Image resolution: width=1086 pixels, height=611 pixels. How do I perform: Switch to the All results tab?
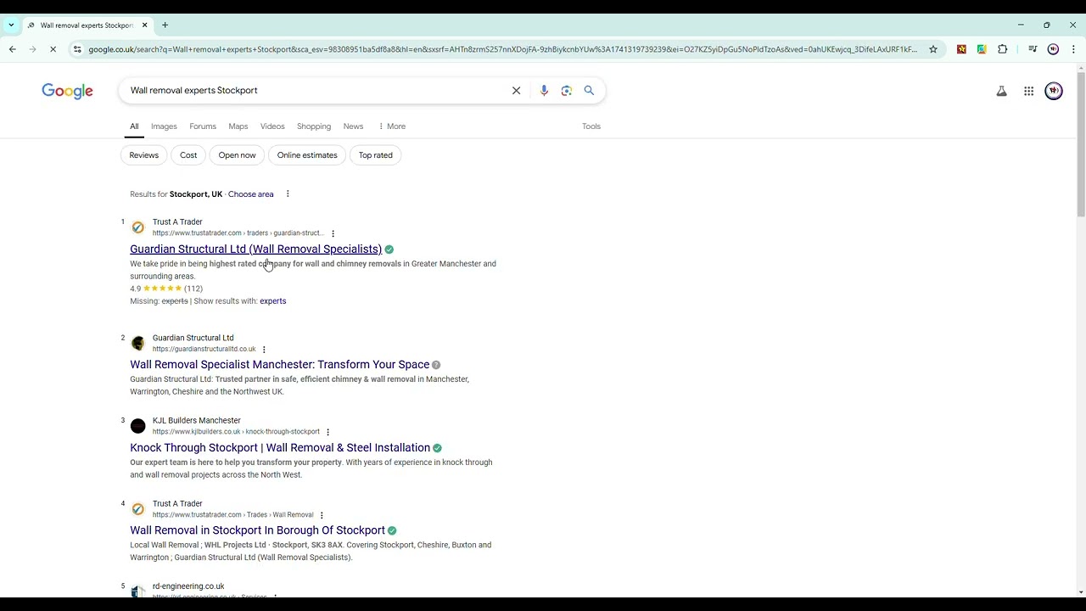[x=134, y=126]
